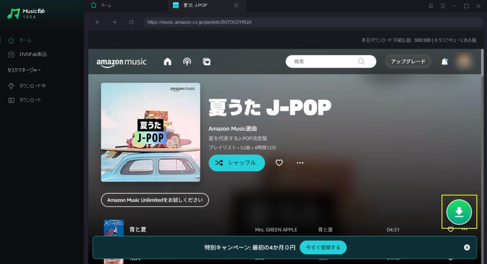Image resolution: width=487 pixels, height=264 pixels.
Task: Dismiss the campaign banner
Action: point(467,247)
